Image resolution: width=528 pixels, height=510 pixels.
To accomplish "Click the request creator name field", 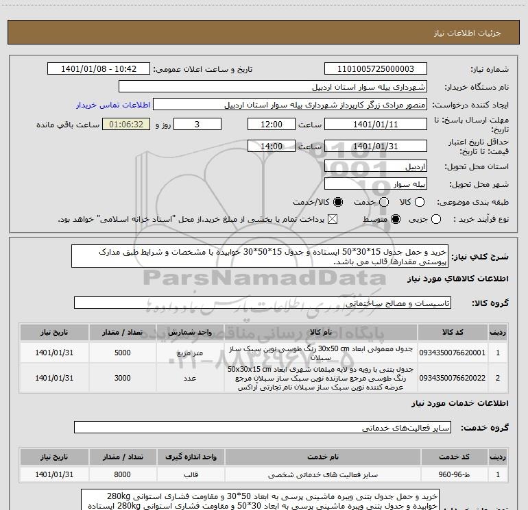I will click(x=290, y=105).
